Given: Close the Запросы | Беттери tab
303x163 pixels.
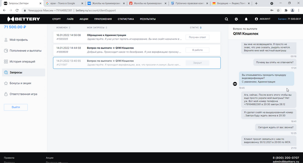Looking at the screenshot, I should point(40,3).
